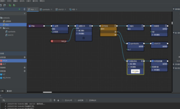Open the filter dropdown arrow under the project header

coord(24,13)
